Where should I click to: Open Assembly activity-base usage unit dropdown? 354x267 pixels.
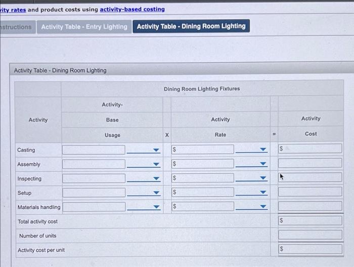(x=144, y=164)
